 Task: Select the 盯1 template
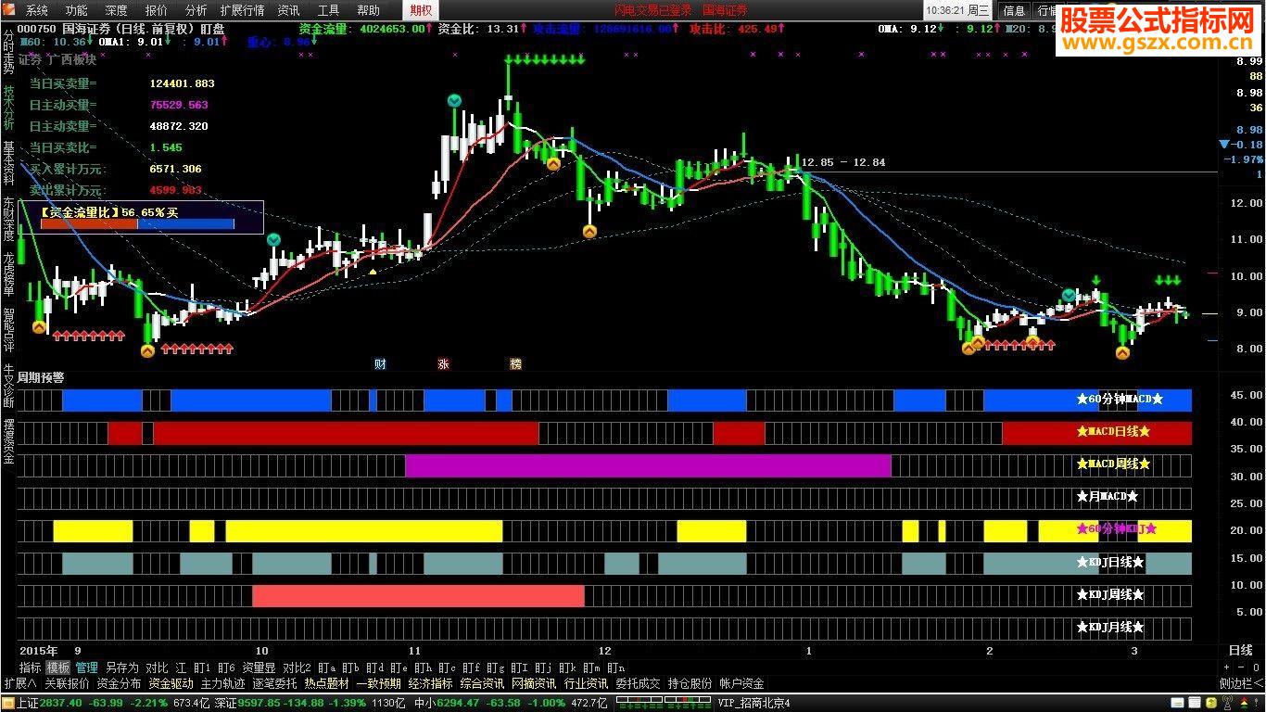tap(202, 667)
